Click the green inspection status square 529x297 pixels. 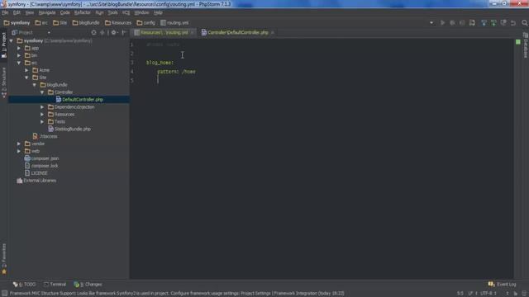[x=518, y=42]
